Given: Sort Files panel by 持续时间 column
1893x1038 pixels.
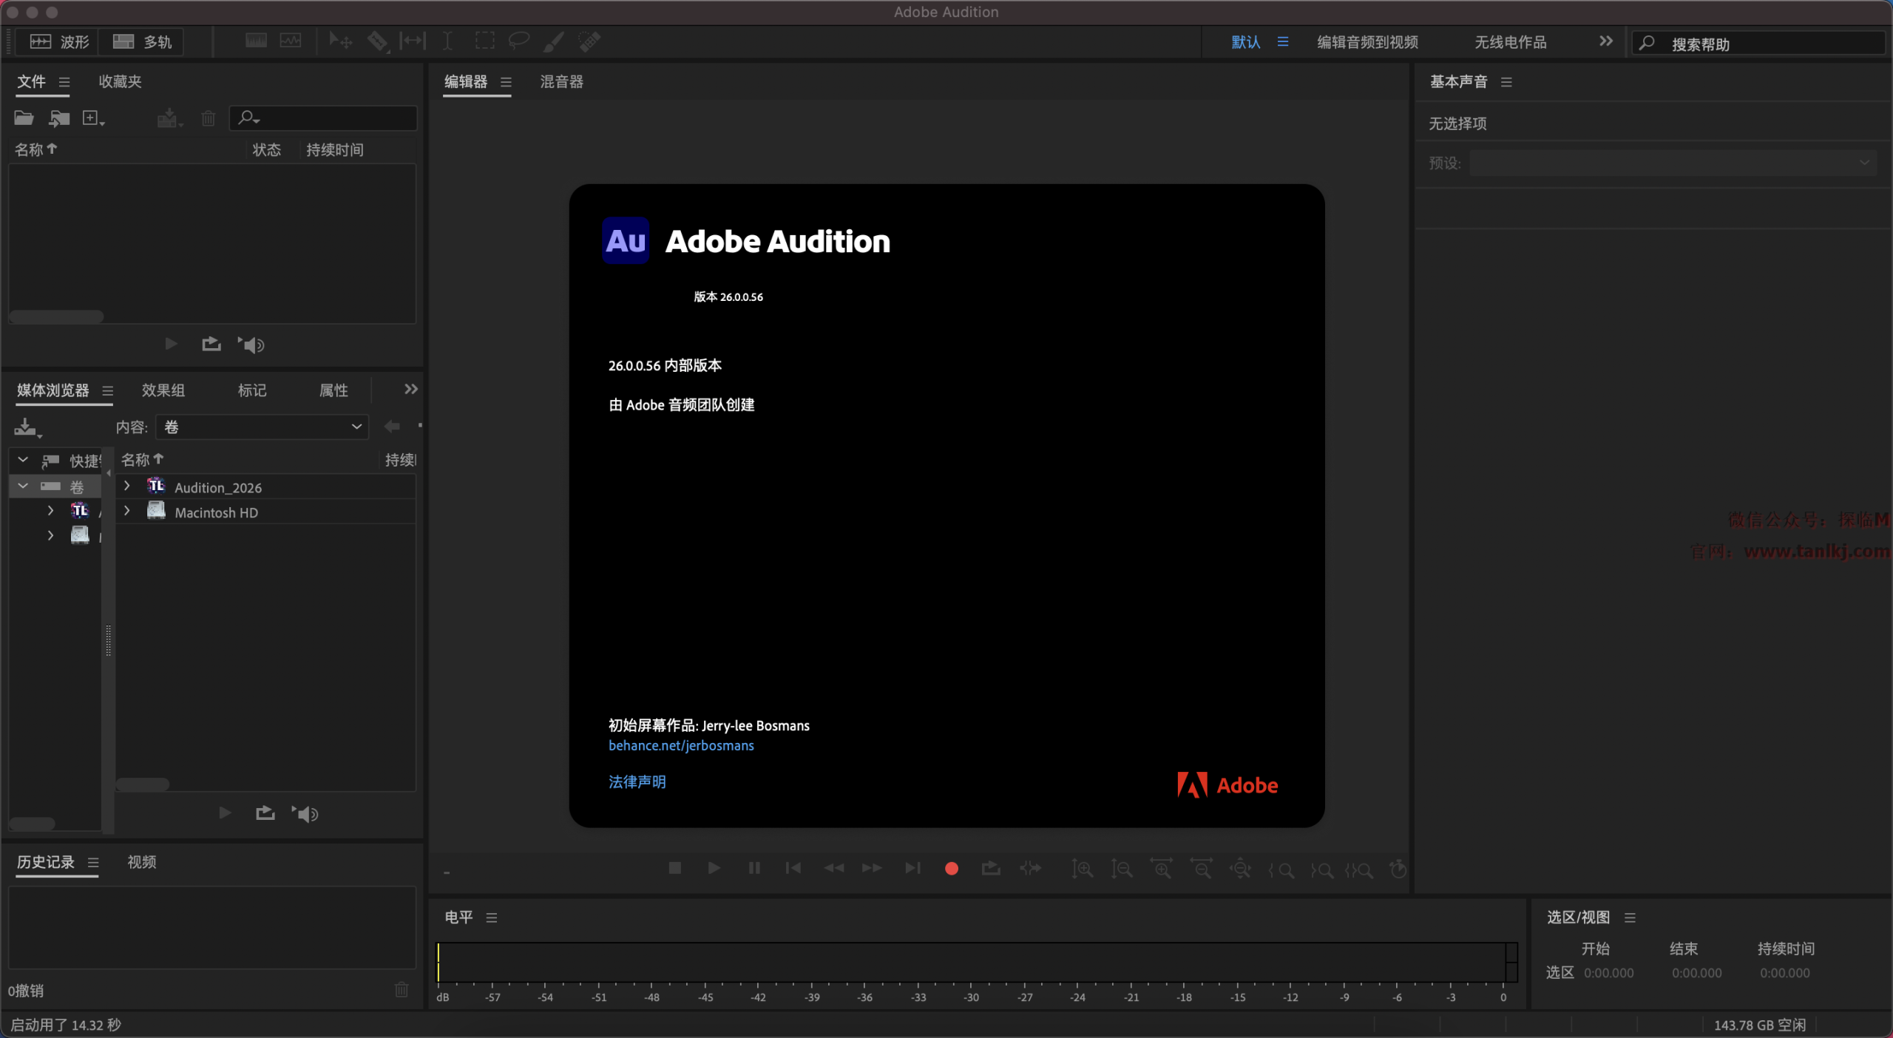Looking at the screenshot, I should [335, 150].
